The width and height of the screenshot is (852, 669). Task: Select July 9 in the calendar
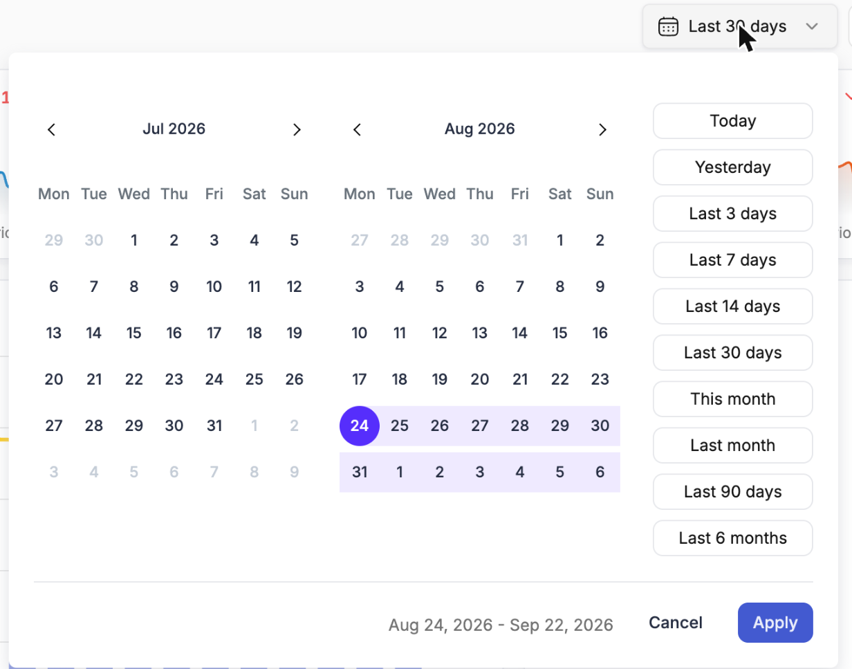(x=174, y=286)
